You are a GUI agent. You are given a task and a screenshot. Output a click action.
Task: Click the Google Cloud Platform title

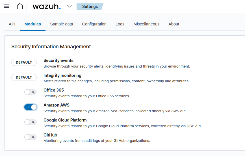pyautogui.click(x=65, y=120)
